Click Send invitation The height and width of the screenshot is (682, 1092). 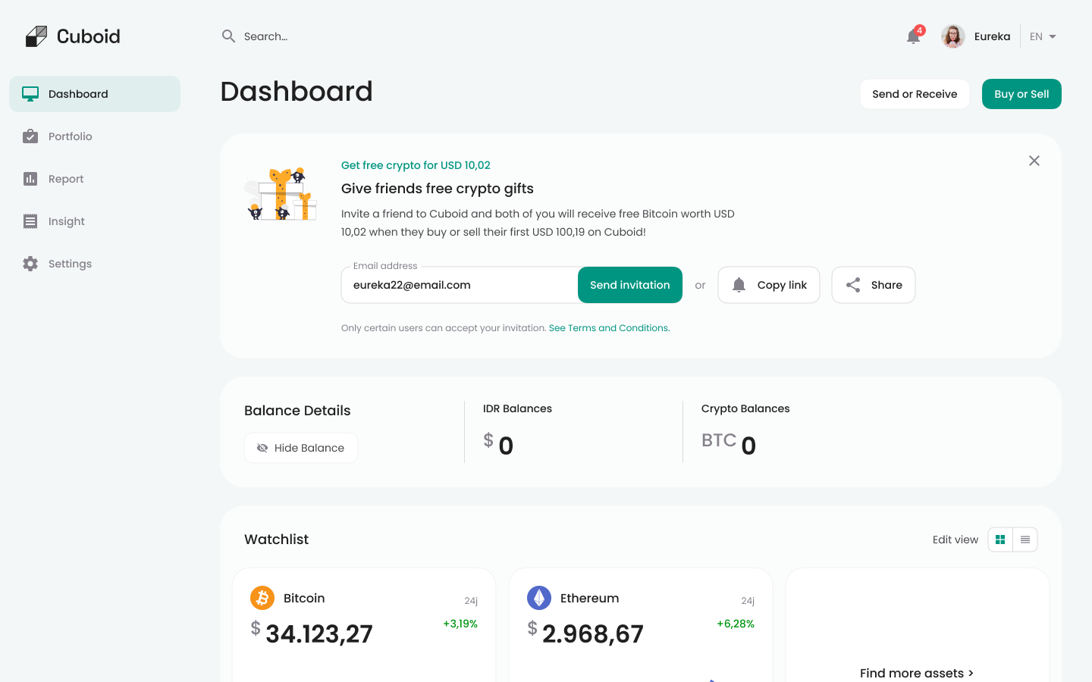click(629, 285)
